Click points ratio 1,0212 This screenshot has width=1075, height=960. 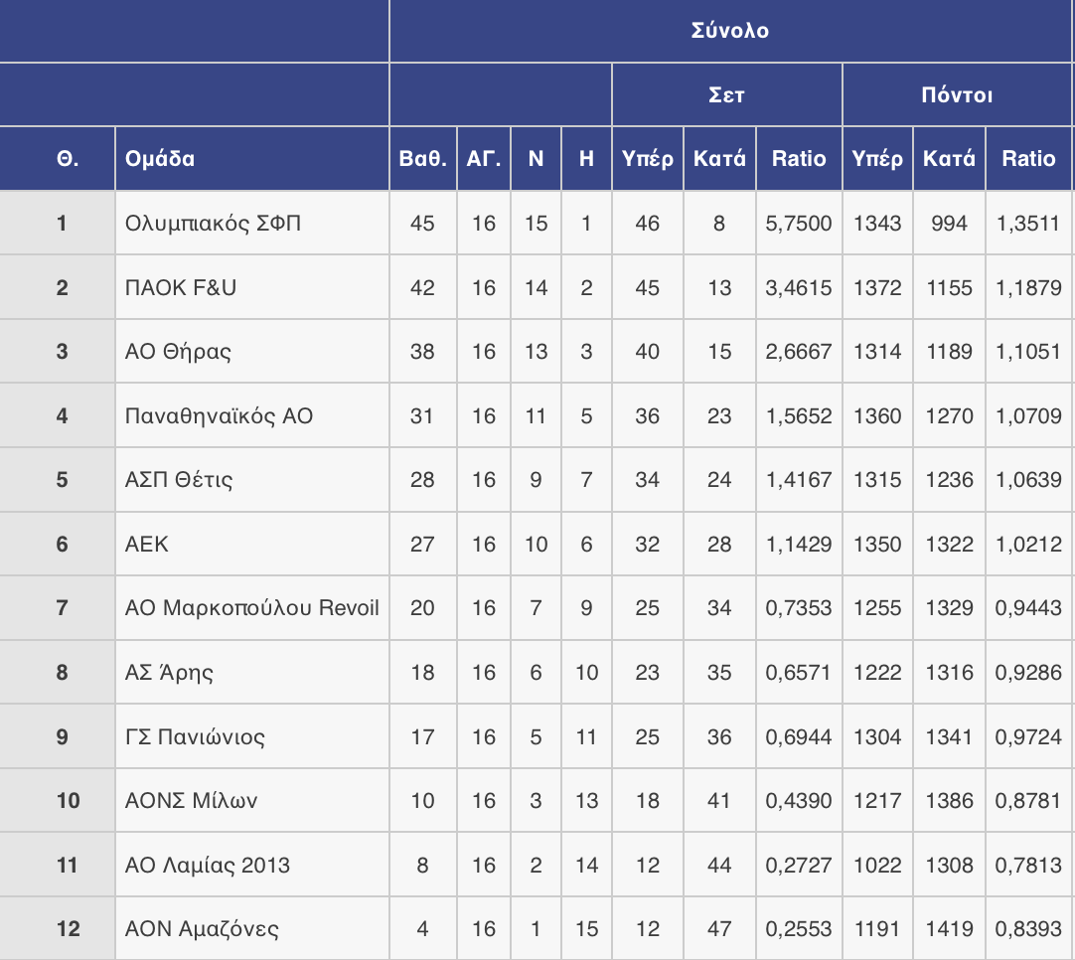click(1028, 544)
